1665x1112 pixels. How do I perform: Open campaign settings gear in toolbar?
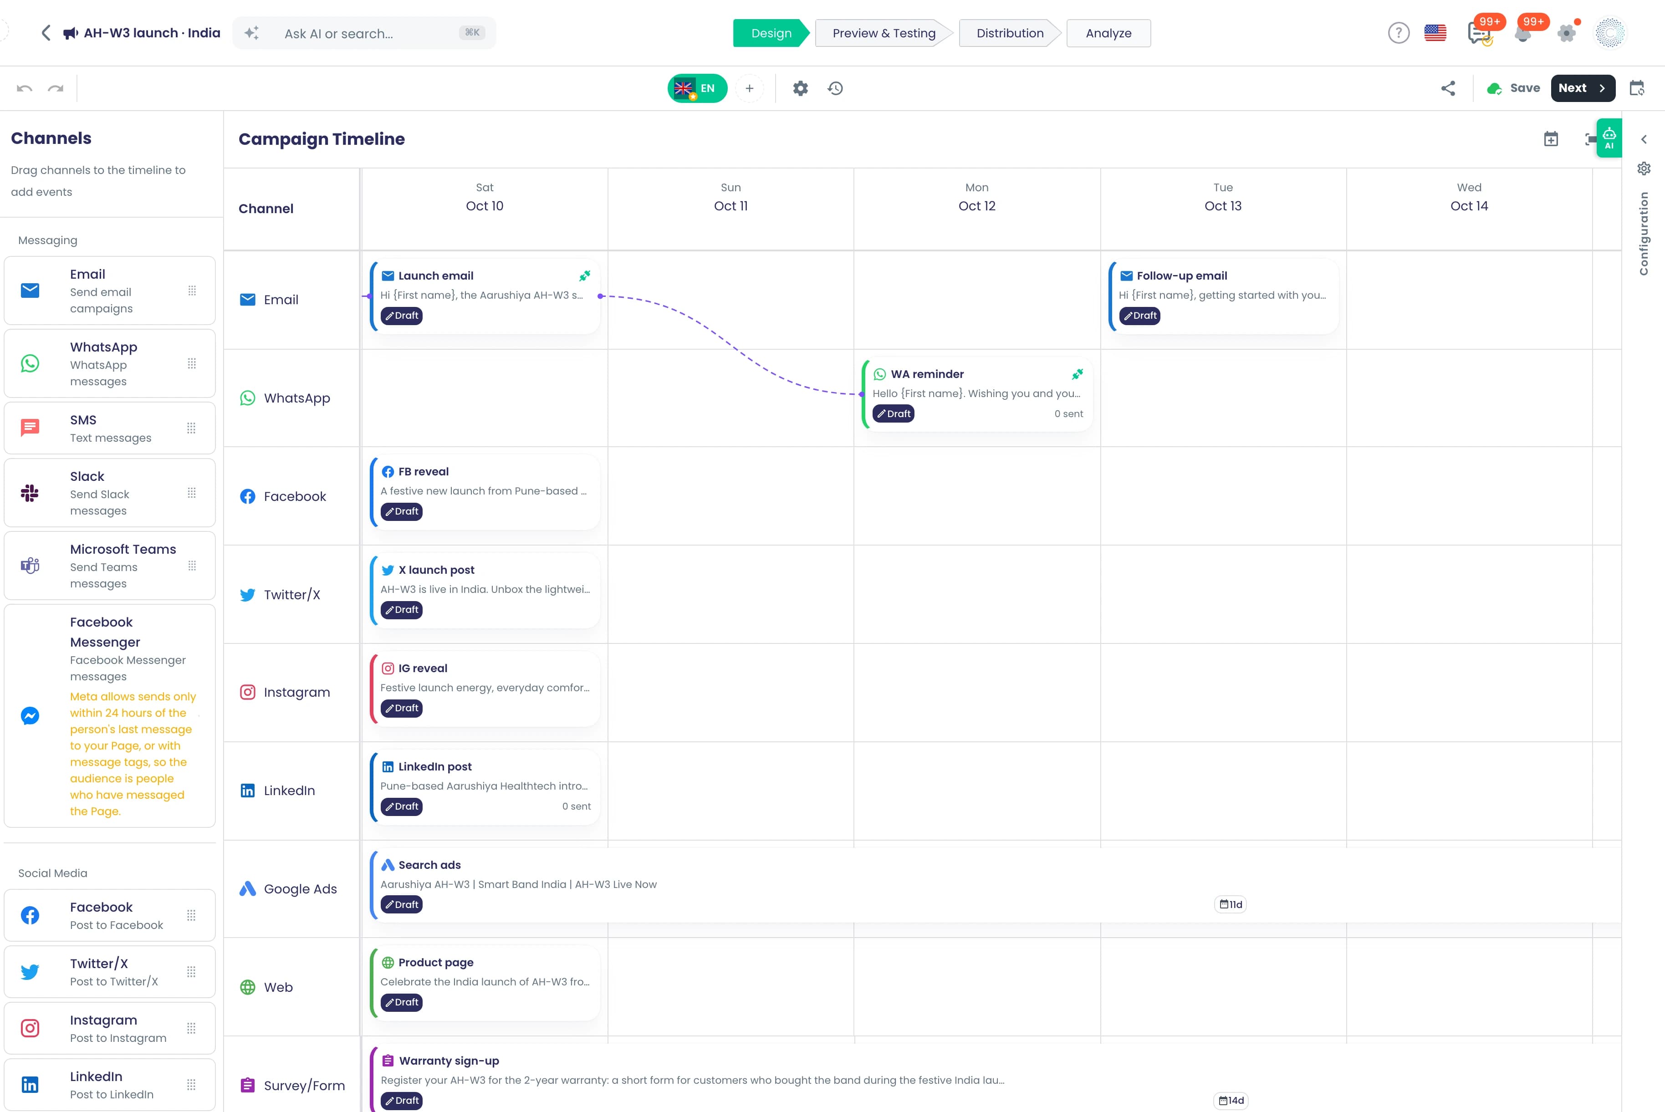(x=801, y=89)
